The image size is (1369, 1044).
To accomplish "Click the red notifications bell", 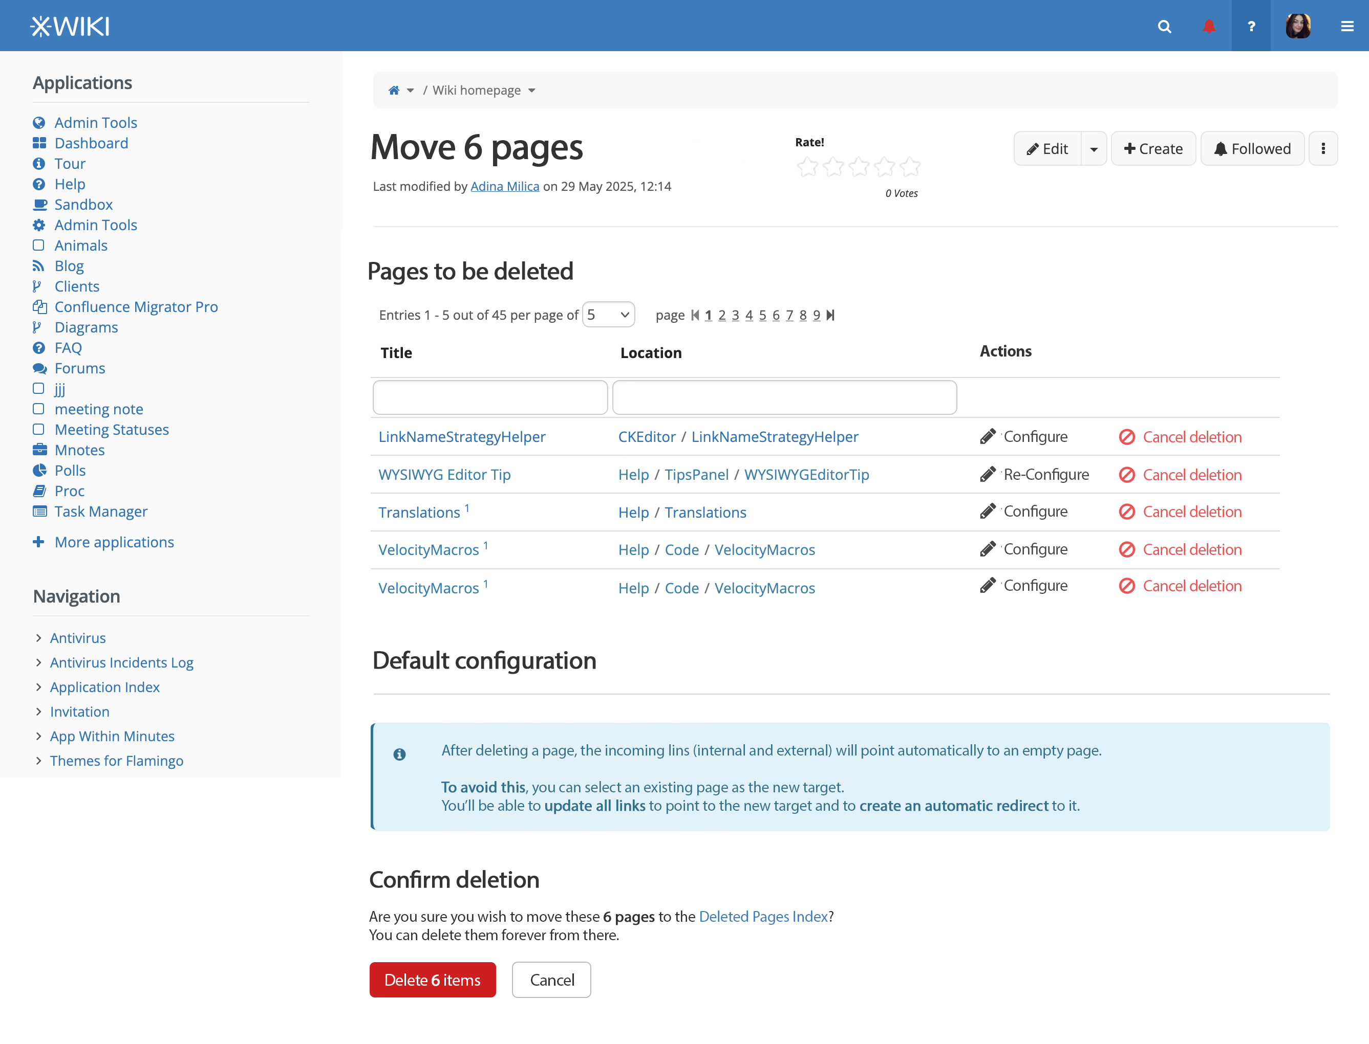I will point(1209,26).
